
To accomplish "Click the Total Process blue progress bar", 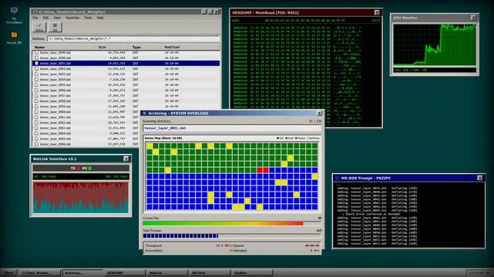I will 232,235.
